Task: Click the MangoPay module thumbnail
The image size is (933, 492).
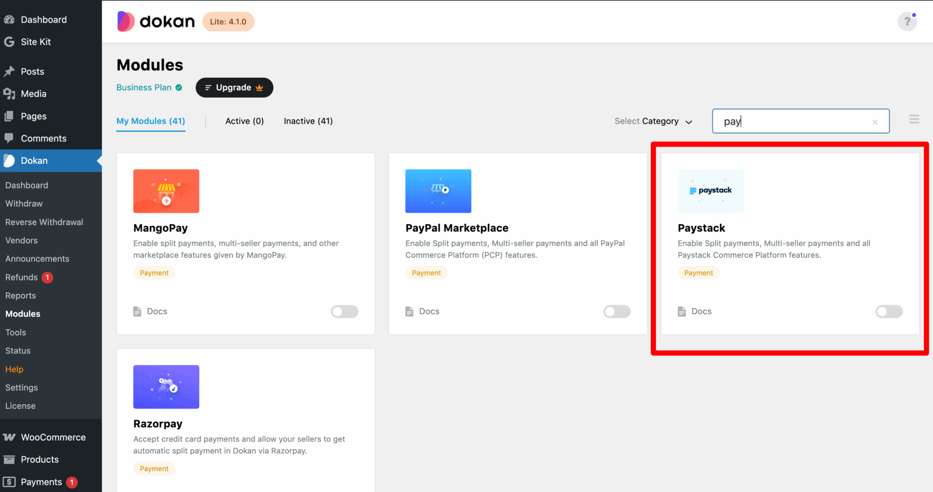Action: (x=166, y=191)
